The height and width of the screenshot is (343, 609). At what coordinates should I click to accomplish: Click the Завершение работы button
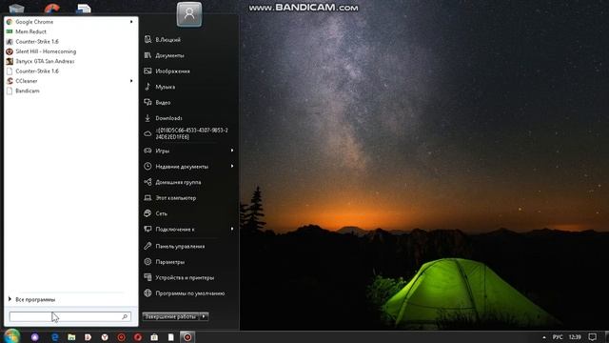coord(170,316)
